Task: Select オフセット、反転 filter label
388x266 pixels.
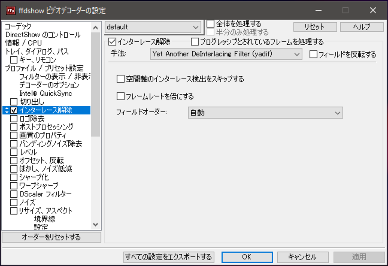Action: (41, 160)
